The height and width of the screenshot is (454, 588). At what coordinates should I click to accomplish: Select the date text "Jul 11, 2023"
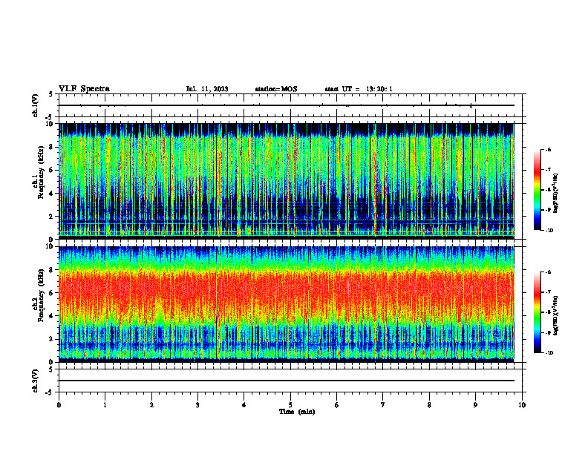point(207,89)
